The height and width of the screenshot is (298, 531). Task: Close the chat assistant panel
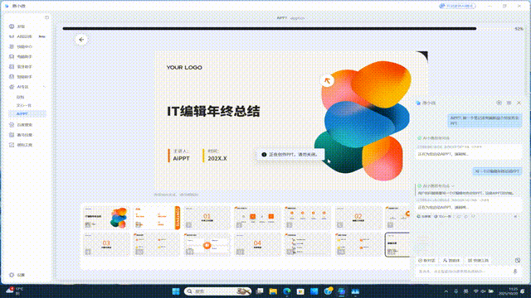tap(519, 103)
